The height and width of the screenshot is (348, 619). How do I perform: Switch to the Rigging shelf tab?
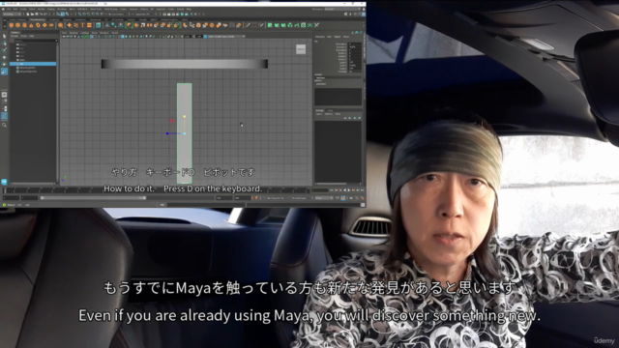tap(67, 19)
